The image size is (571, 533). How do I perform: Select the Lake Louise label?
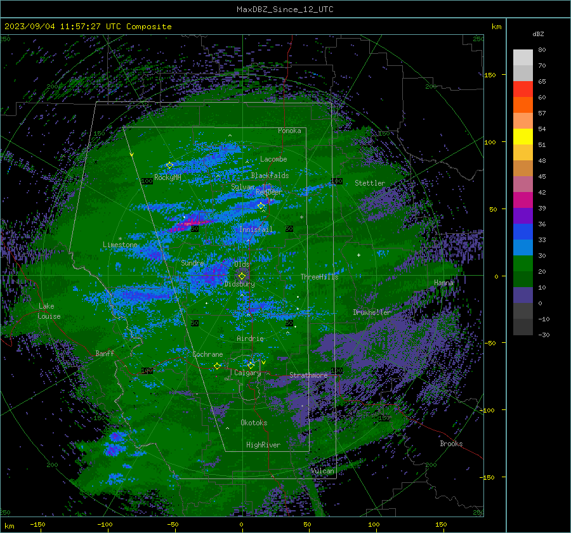pyautogui.click(x=49, y=311)
